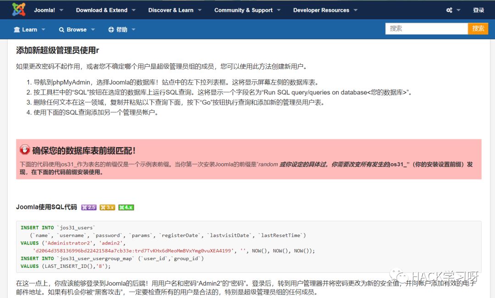The width and height of the screenshot is (495, 298).
Task: Click the Joomla 2.5 version badge
Action: point(89,208)
